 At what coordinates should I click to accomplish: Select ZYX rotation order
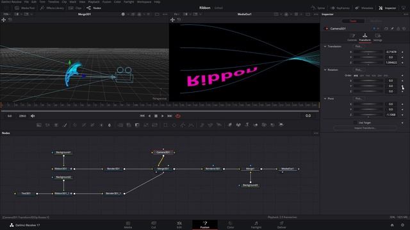[386, 75]
